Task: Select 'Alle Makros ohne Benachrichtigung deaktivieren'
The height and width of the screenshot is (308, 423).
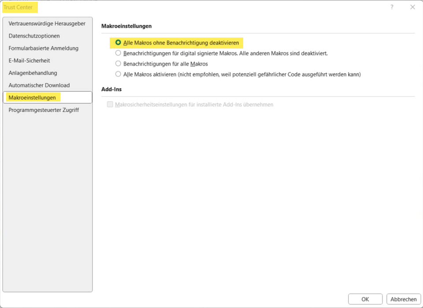Action: pyautogui.click(x=118, y=43)
